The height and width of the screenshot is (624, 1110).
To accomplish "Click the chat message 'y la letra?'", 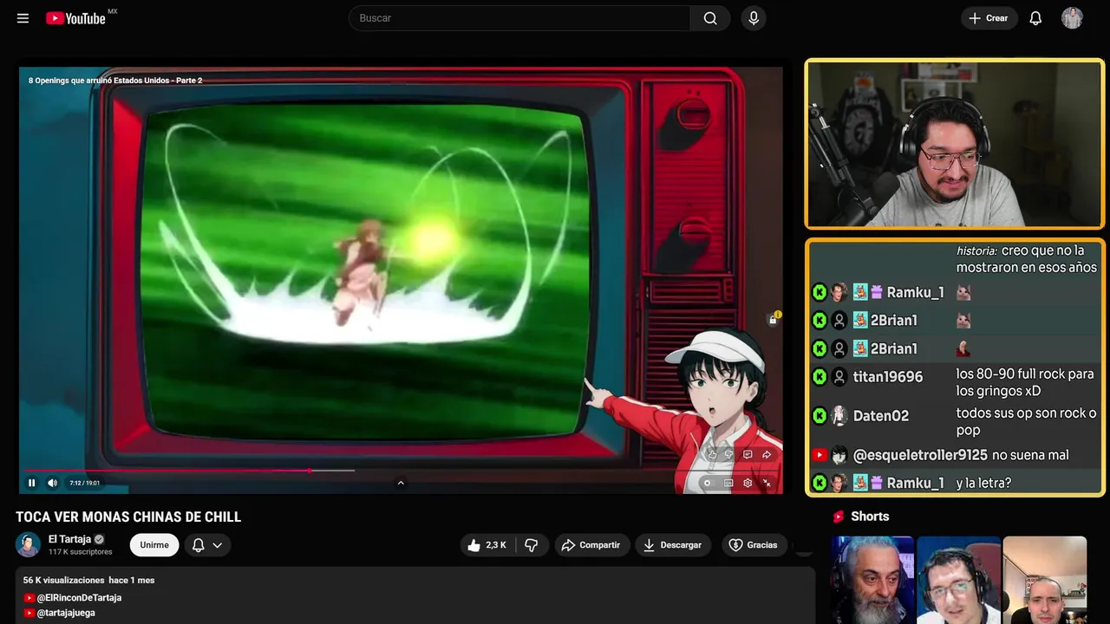I will 983,483.
